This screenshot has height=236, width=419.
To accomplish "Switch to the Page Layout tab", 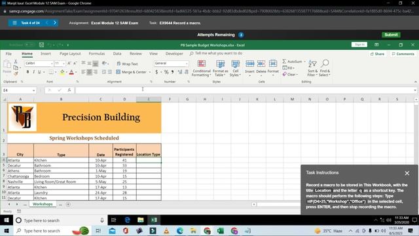I will pyautogui.click(x=70, y=54).
